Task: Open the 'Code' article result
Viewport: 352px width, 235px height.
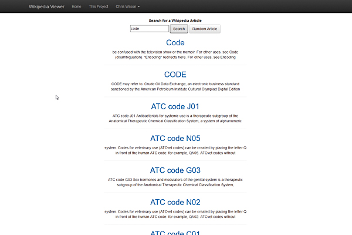Action: (175, 43)
